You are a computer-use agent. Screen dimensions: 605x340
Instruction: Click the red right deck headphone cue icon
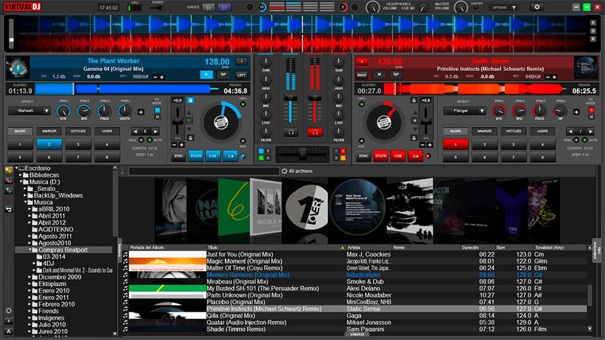coord(315,132)
